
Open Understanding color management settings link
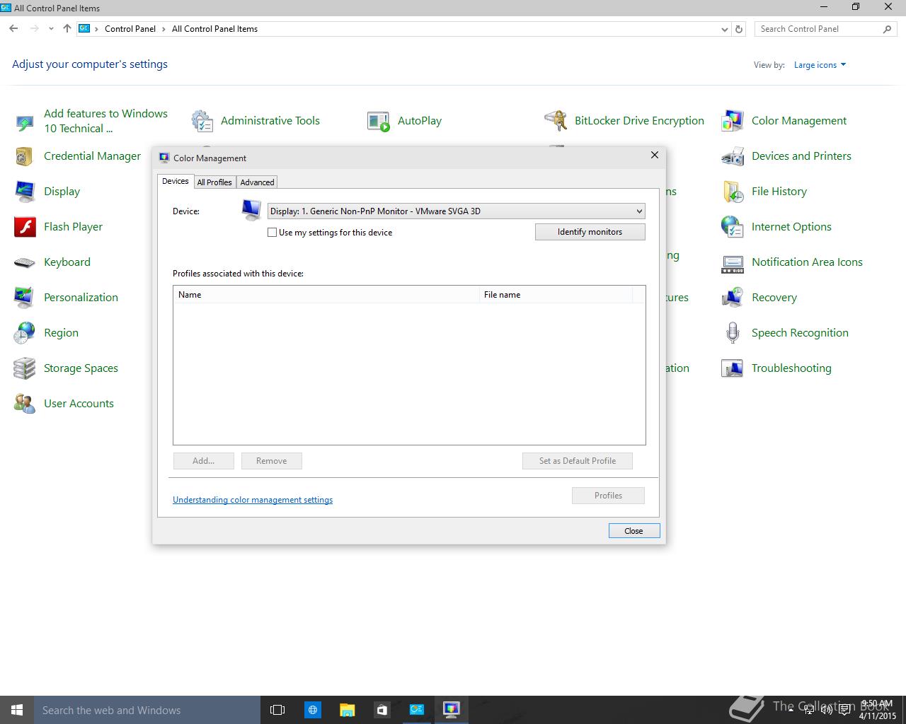253,499
